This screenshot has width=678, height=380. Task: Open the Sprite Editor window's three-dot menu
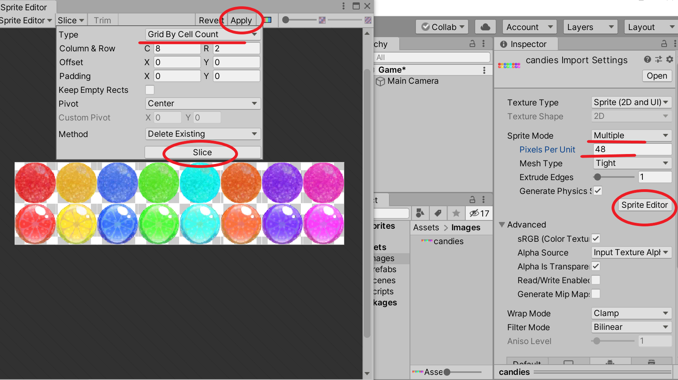pos(344,6)
